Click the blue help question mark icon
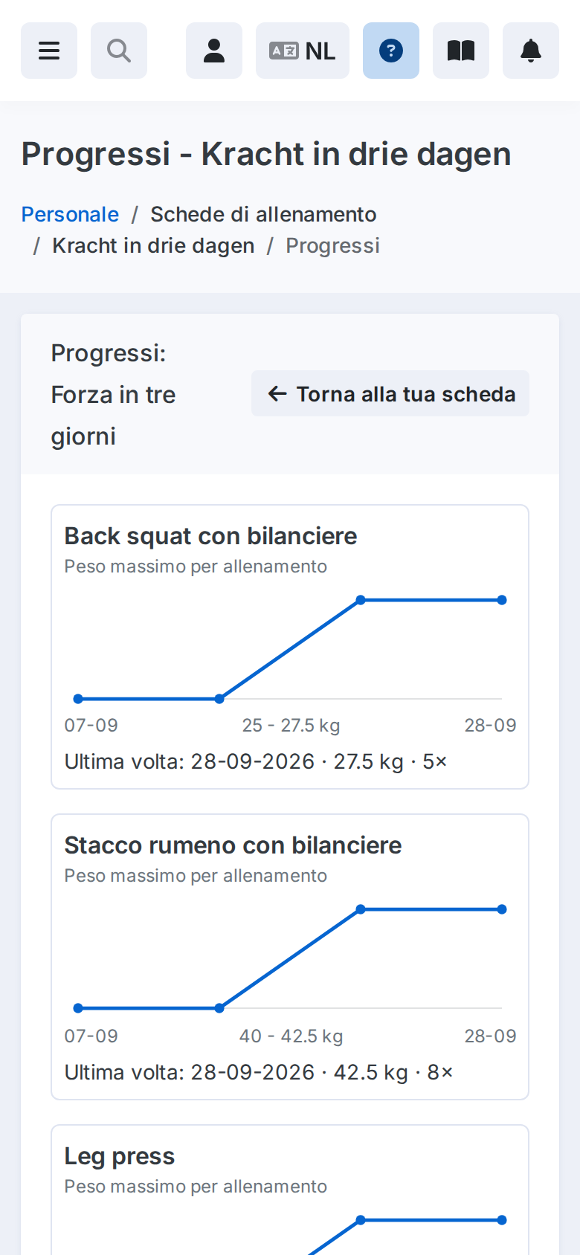Viewport: 580px width, 1255px height. pyautogui.click(x=391, y=51)
